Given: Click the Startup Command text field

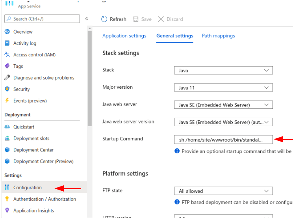Looking at the screenshot, I should coord(223,140).
